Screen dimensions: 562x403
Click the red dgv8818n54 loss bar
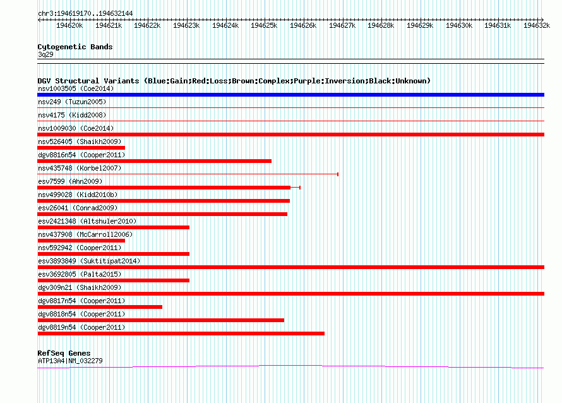click(x=160, y=320)
